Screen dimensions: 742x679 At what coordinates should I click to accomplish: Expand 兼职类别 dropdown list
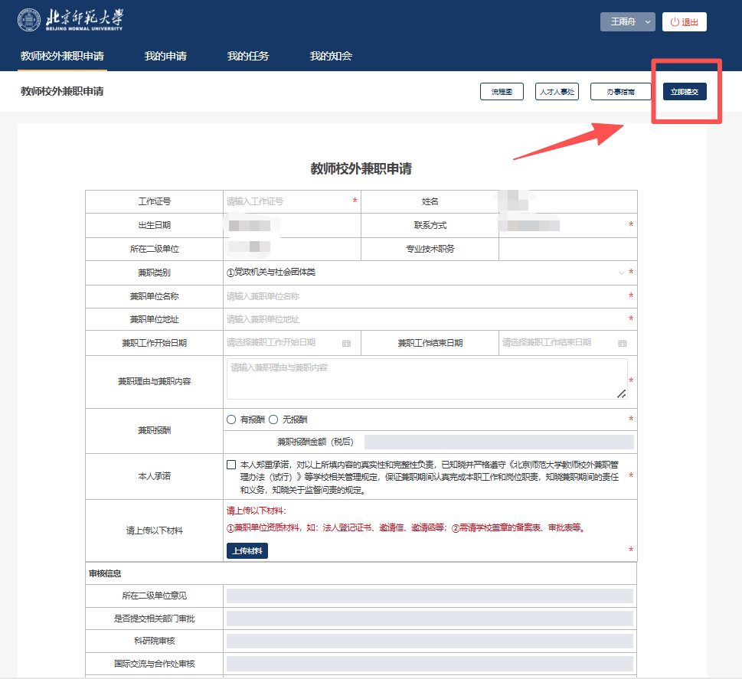(x=620, y=273)
